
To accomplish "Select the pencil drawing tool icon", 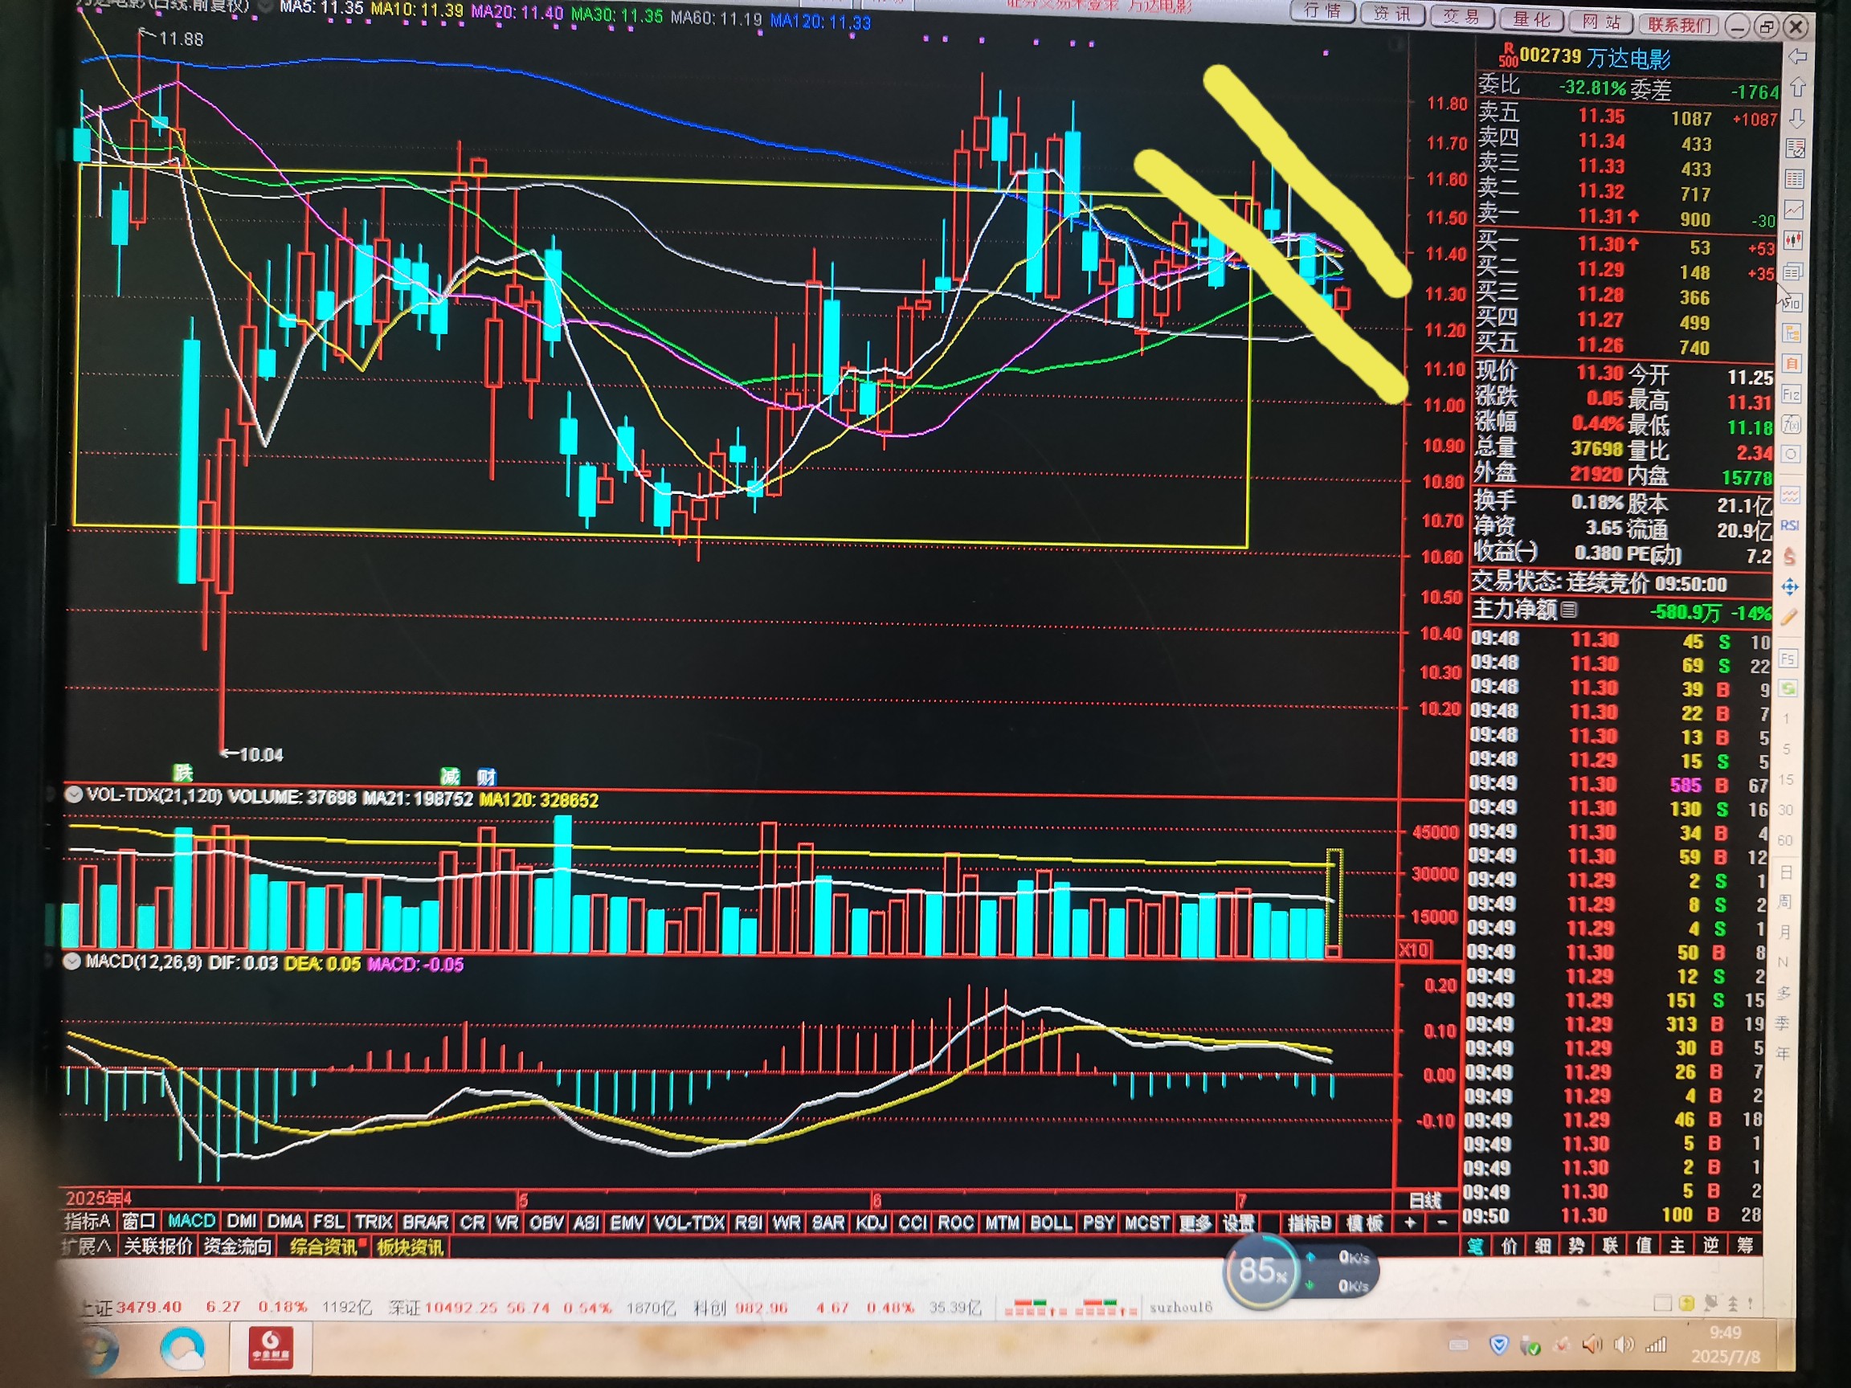I will (x=1788, y=618).
